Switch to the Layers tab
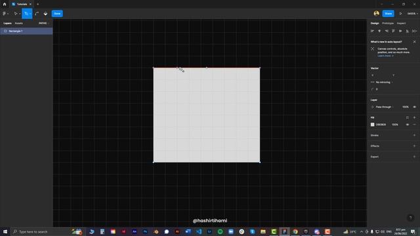420x236 pixels. click(7, 24)
